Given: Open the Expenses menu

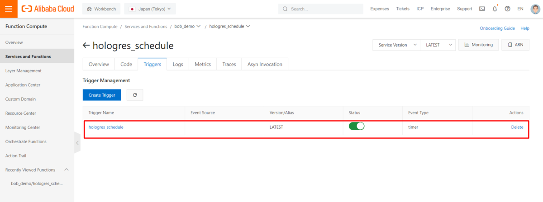Looking at the screenshot, I should (380, 9).
